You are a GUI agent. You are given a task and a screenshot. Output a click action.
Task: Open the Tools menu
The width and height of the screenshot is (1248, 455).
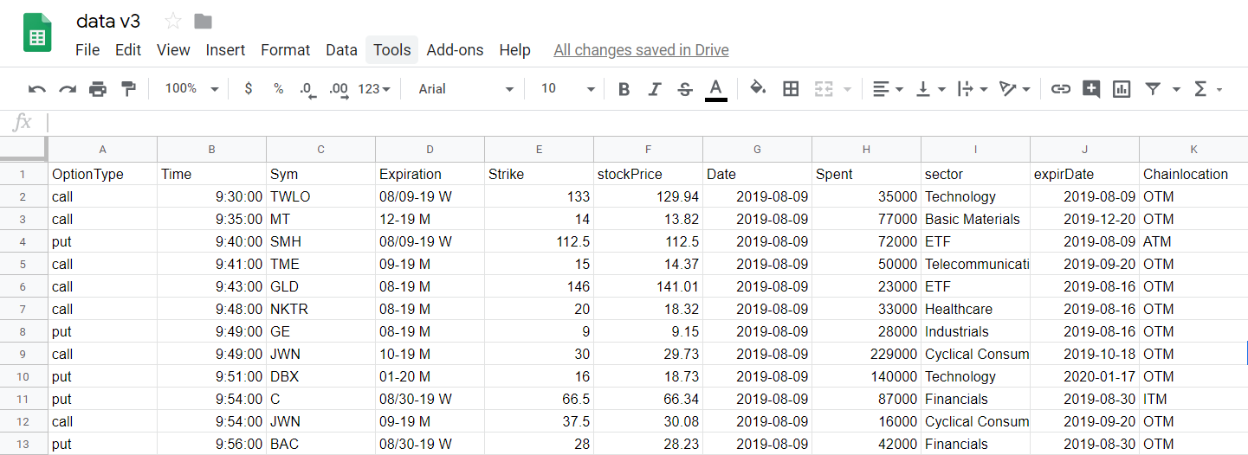392,50
